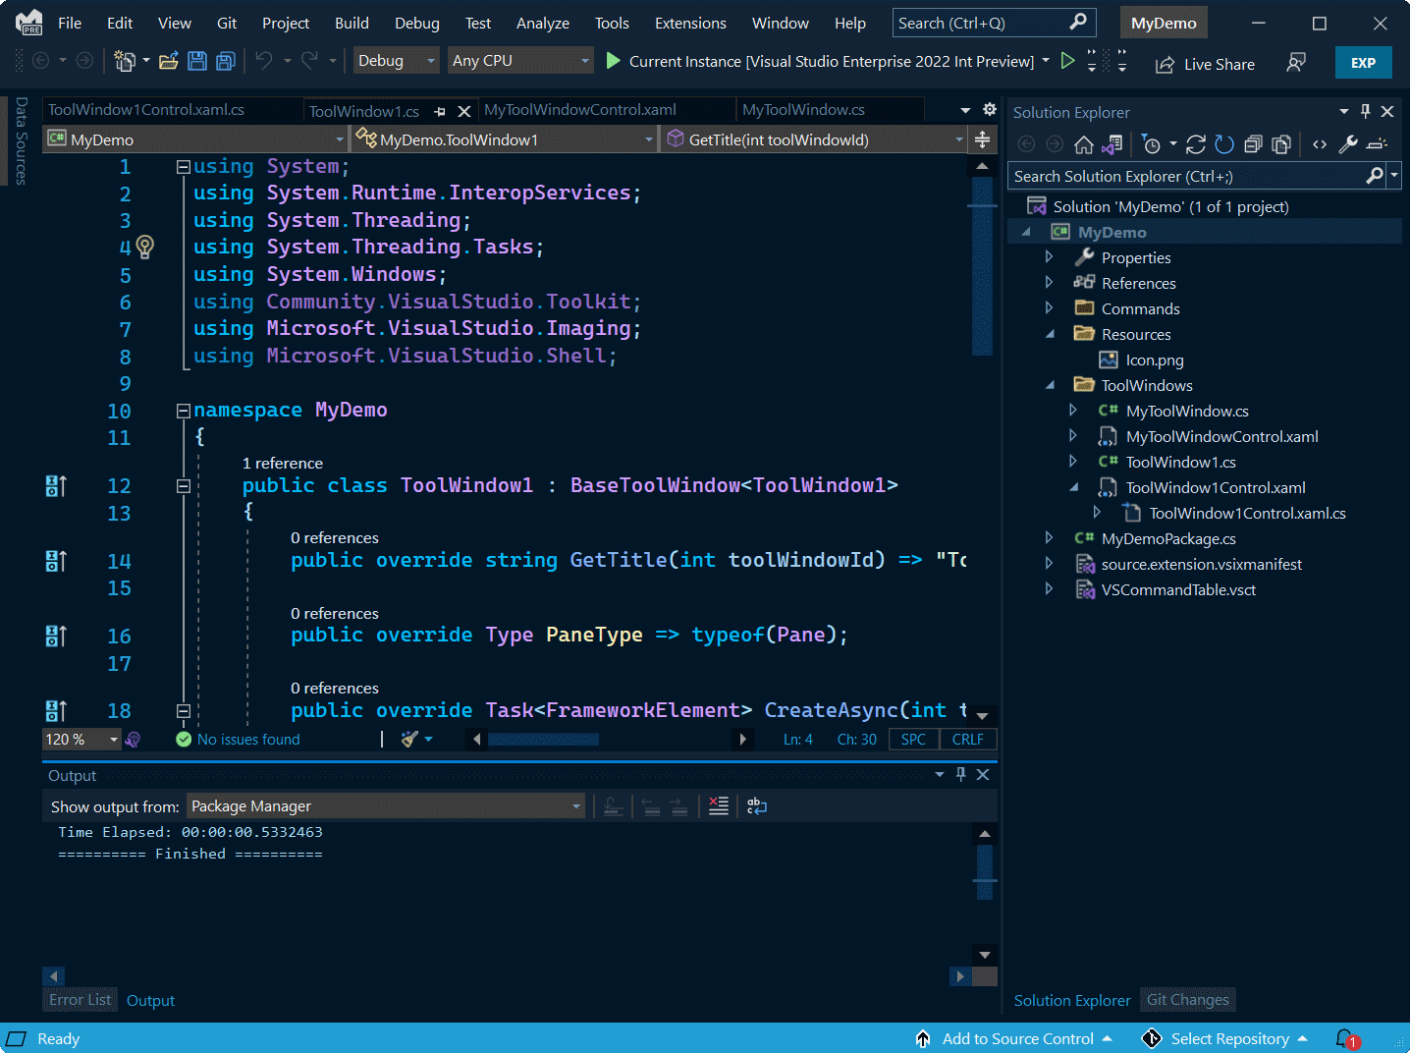This screenshot has height=1053, width=1410.
Task: Toggle SPC indicator in status bar
Action: tap(912, 739)
